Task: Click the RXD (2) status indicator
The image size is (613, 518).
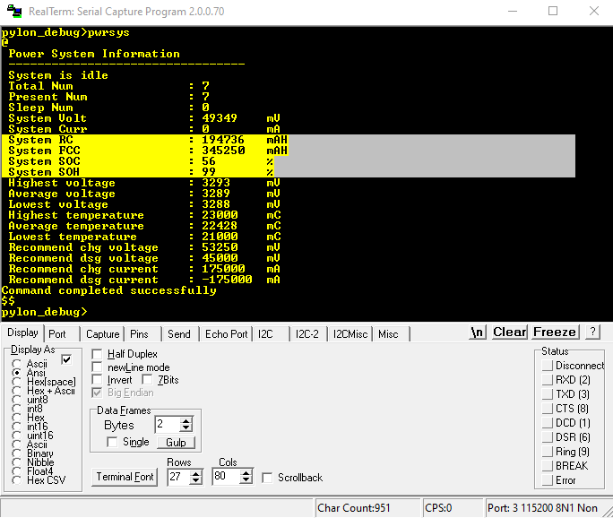Action: (x=548, y=380)
